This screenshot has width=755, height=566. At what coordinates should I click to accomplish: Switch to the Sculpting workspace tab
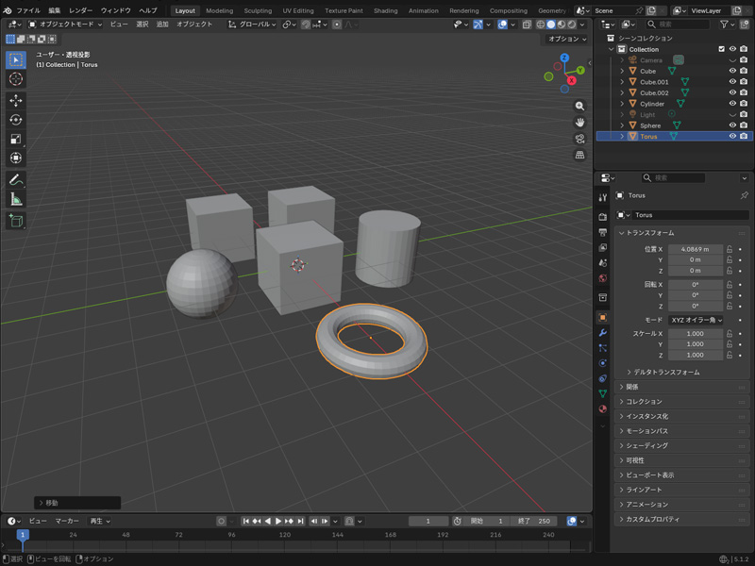point(258,10)
